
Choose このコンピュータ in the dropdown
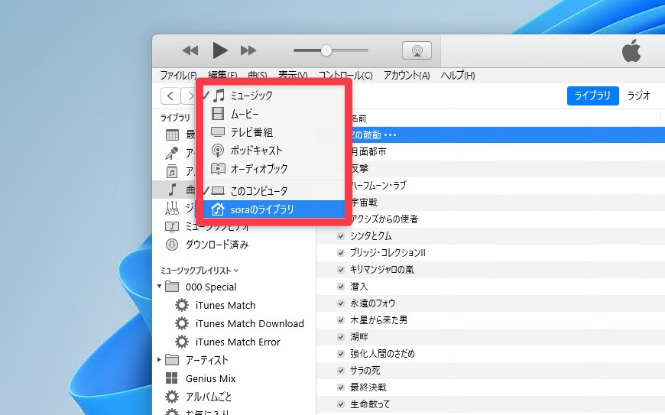coord(274,191)
